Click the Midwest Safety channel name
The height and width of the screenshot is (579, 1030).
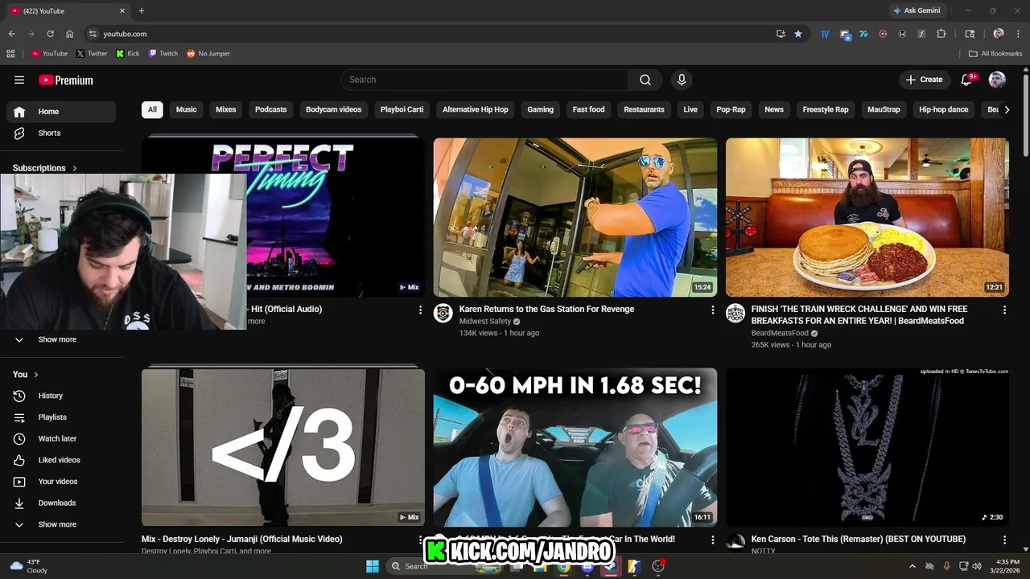(485, 321)
